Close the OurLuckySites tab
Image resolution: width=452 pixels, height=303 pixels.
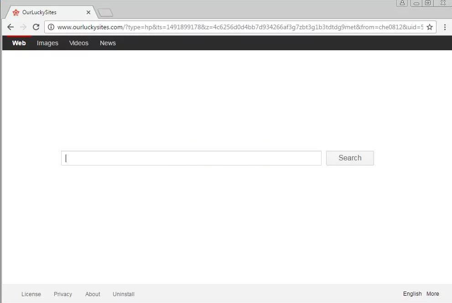88,12
